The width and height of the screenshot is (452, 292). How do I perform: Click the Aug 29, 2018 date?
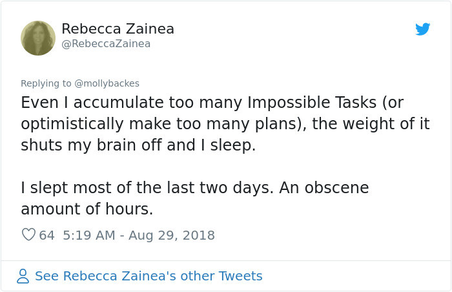click(172, 235)
